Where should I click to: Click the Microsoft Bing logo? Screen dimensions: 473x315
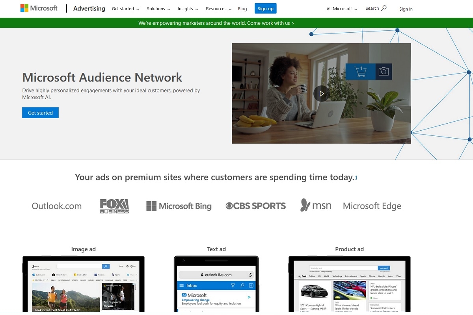tap(179, 206)
